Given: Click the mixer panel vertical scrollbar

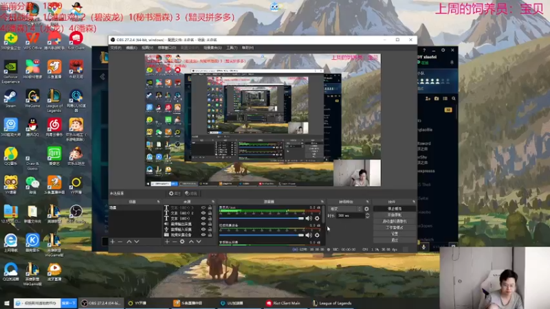Looking at the screenshot, I should coord(323,214).
